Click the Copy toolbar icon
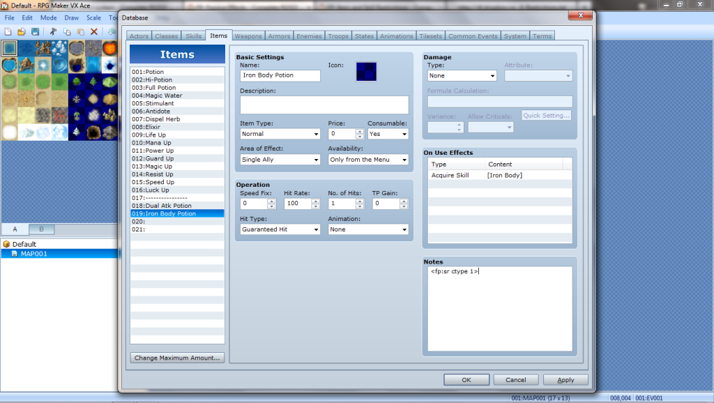Image resolution: width=714 pixels, height=403 pixels. pos(67,32)
